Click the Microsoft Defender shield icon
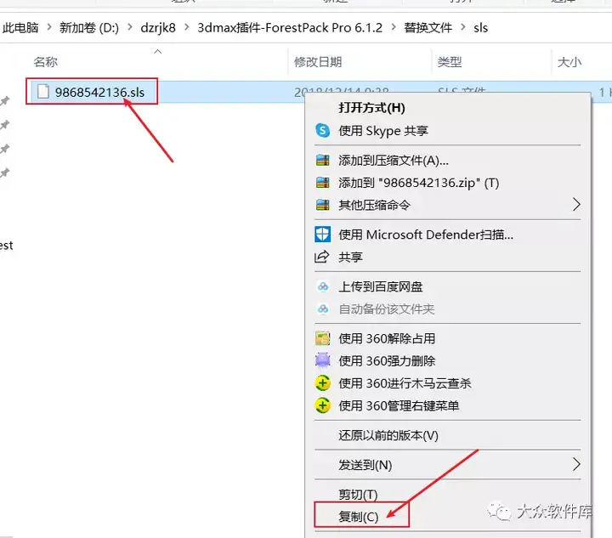 (x=322, y=234)
